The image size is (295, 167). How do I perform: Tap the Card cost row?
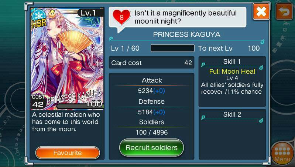point(151,63)
